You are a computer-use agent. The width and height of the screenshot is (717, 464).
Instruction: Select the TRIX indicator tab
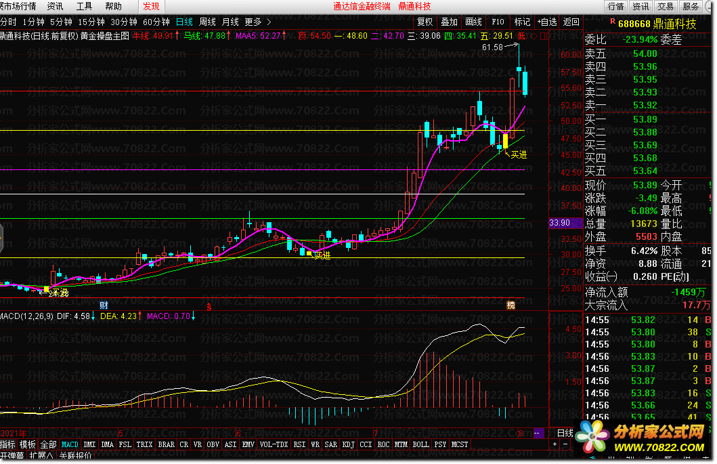point(144,444)
